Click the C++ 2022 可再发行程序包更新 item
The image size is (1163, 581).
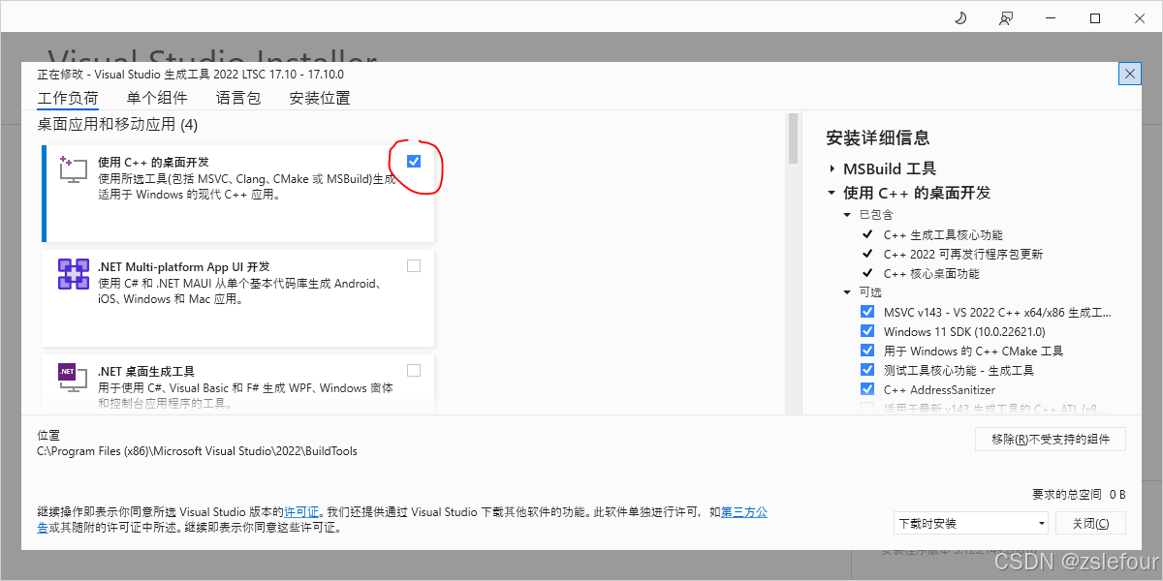coord(963,254)
